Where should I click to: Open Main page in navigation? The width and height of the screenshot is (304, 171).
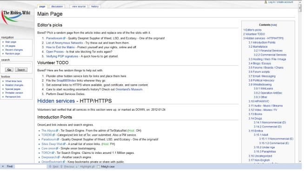click(x=11, y=42)
